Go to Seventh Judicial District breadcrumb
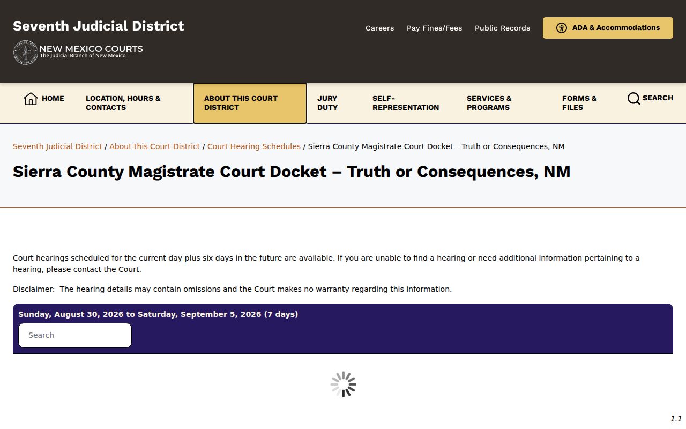This screenshot has width=686, height=429. [x=57, y=146]
